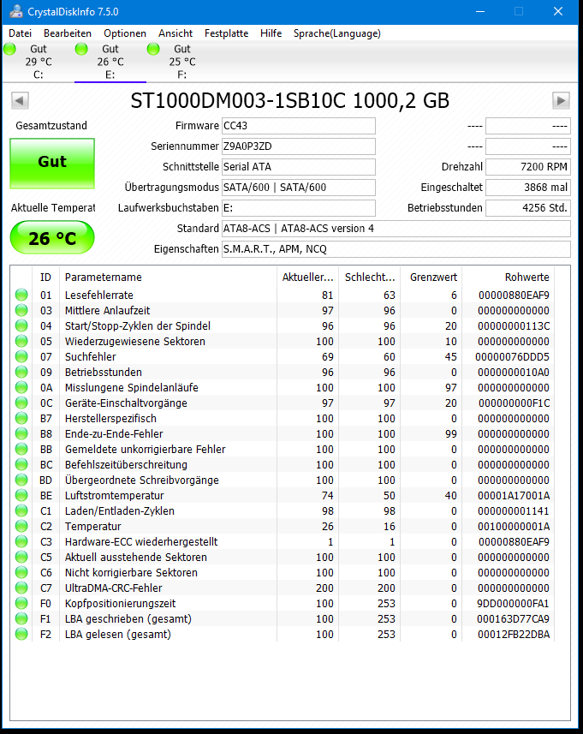Select Übergeordnete Schreibvorgänge row

[283, 480]
